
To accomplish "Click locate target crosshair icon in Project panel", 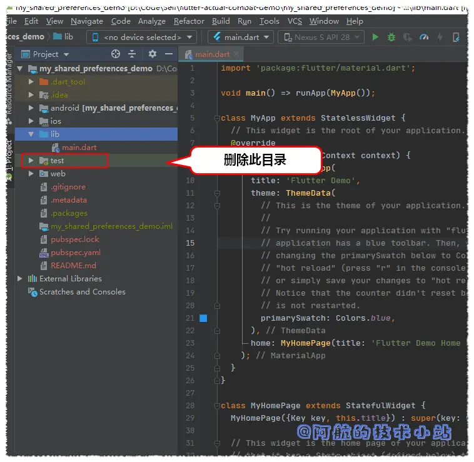I will [116, 54].
